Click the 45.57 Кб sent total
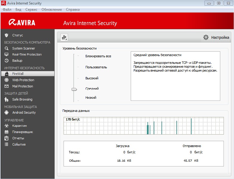 (x=191, y=161)
